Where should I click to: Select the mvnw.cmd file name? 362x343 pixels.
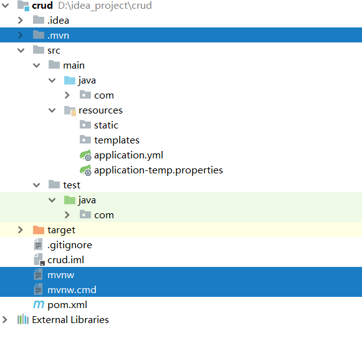point(72,290)
